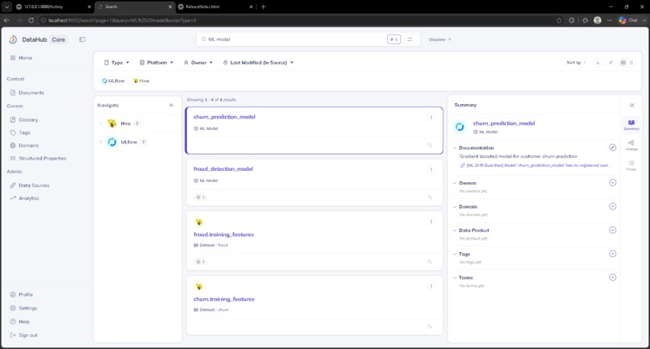Expand the MLflow node in Navigate
Viewport: 650px width, 349px height.
click(100, 142)
